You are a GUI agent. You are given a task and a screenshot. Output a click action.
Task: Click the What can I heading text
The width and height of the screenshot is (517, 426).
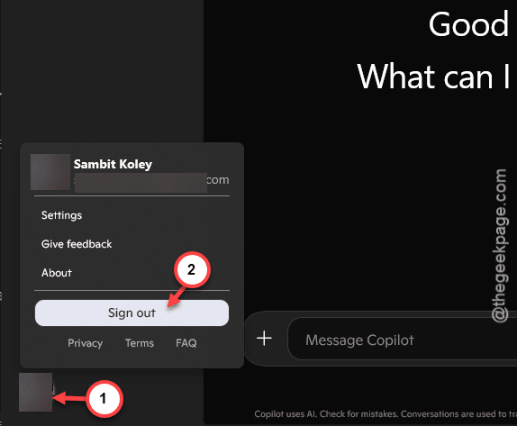pyautogui.click(x=433, y=77)
